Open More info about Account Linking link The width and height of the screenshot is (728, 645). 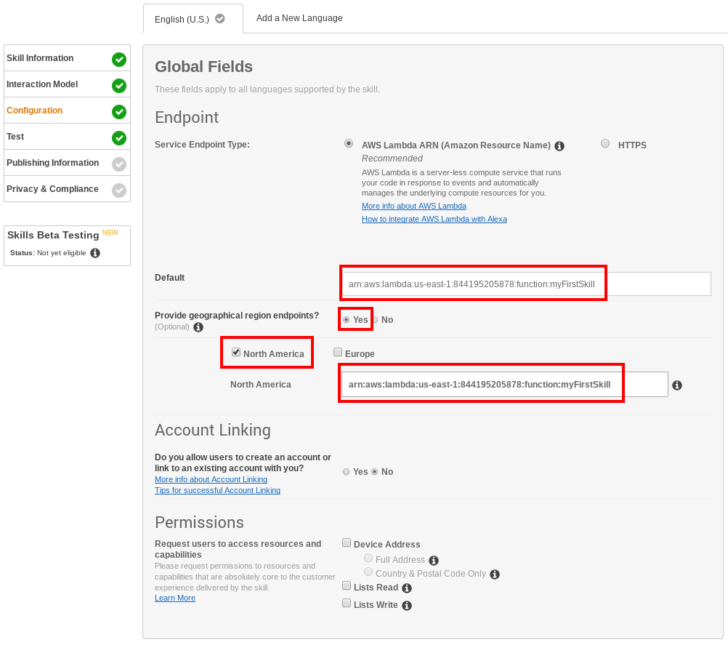click(211, 479)
